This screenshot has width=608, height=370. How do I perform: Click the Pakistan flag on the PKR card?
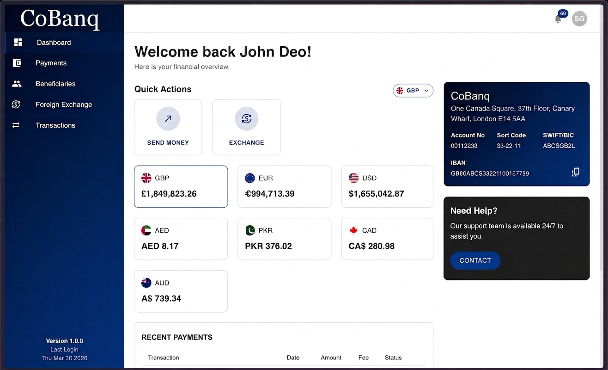250,230
